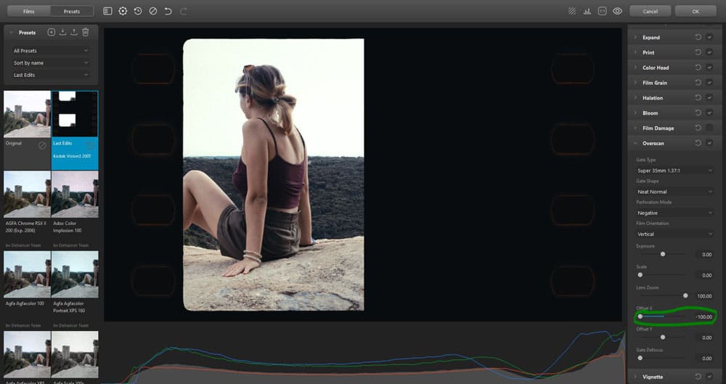726x384 pixels.
Task: Open the Gate Type dropdown
Action: tap(674, 171)
